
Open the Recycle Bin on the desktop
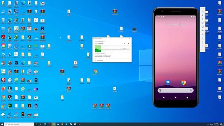(3, 20)
